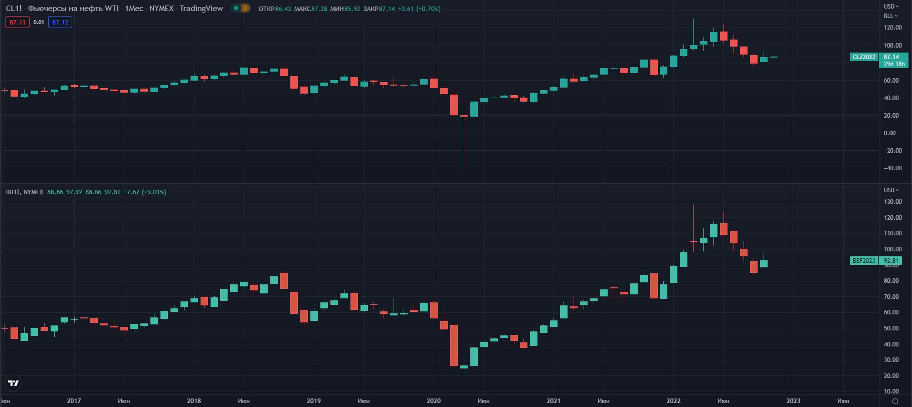Click the 30.00 price axis label
Screen dimensions: 912x407
point(891,360)
